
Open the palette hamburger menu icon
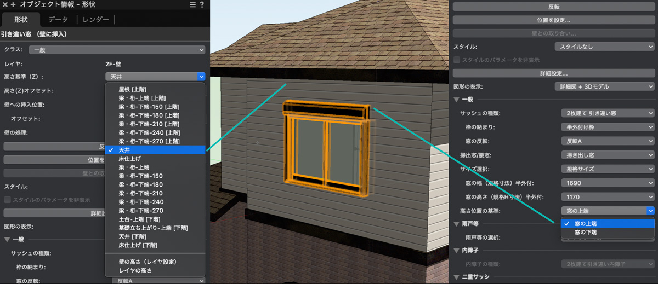click(x=192, y=5)
